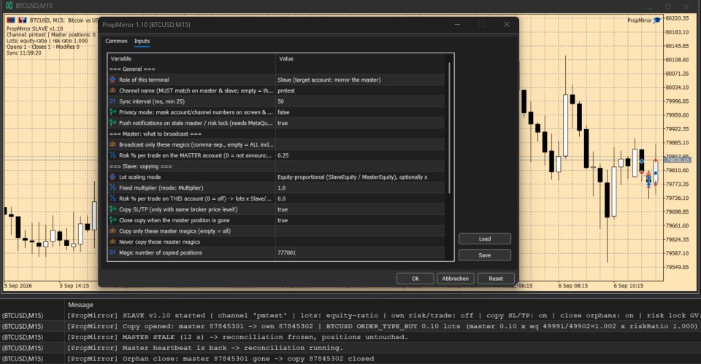Click the 'ab' string icon beside Channel name
Screen dimensions: 701x364
click(112, 90)
